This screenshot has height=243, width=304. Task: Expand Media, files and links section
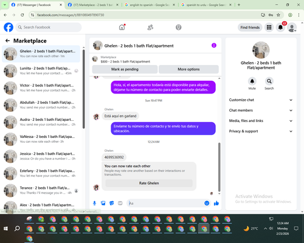(261, 121)
